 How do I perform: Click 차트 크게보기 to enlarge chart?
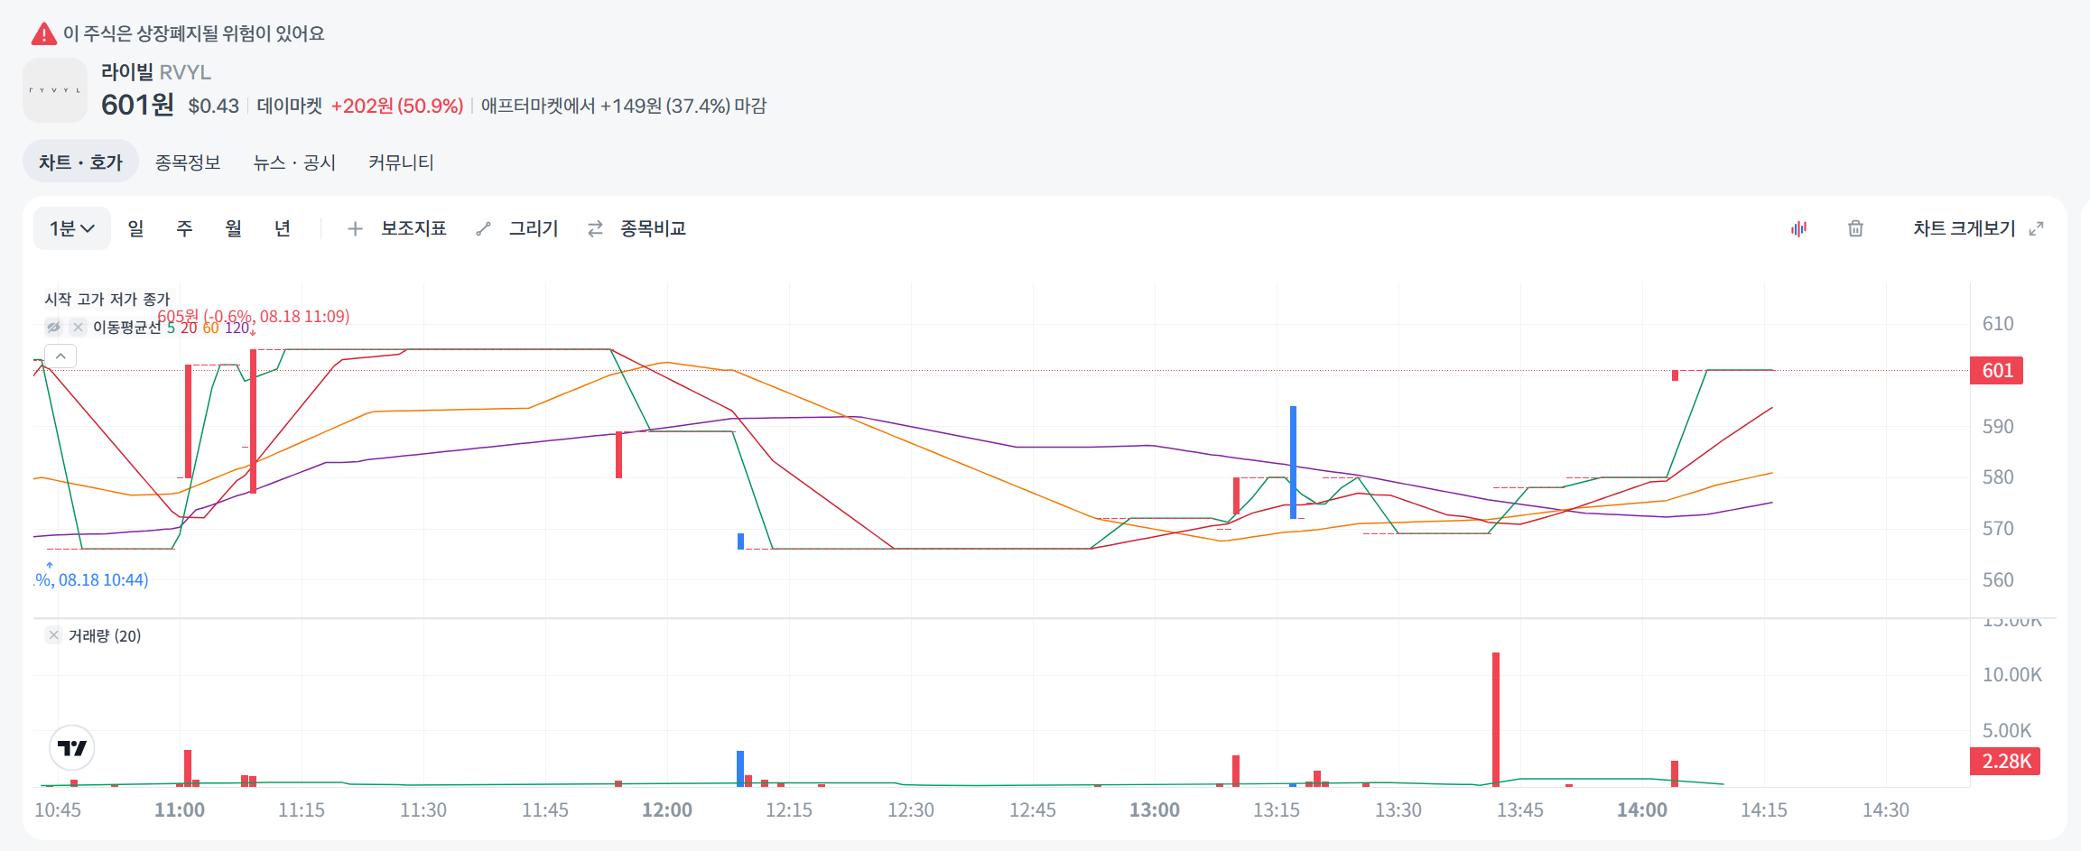tap(1978, 228)
